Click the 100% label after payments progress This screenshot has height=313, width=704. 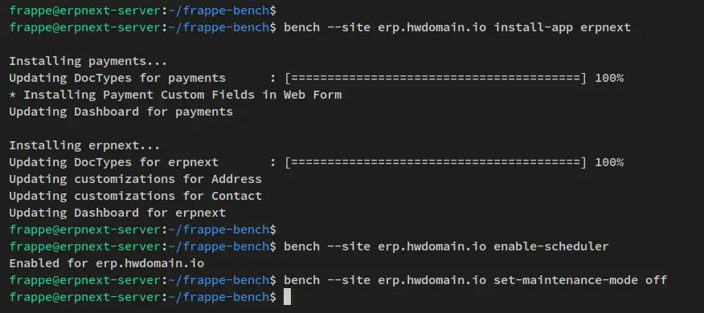609,78
